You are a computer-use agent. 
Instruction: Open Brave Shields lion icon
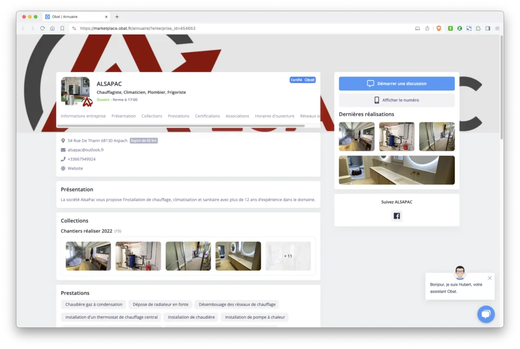click(439, 29)
